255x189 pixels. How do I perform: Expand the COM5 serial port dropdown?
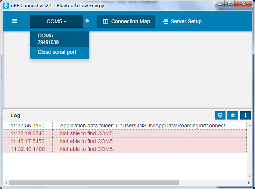pyautogui.click(x=56, y=21)
